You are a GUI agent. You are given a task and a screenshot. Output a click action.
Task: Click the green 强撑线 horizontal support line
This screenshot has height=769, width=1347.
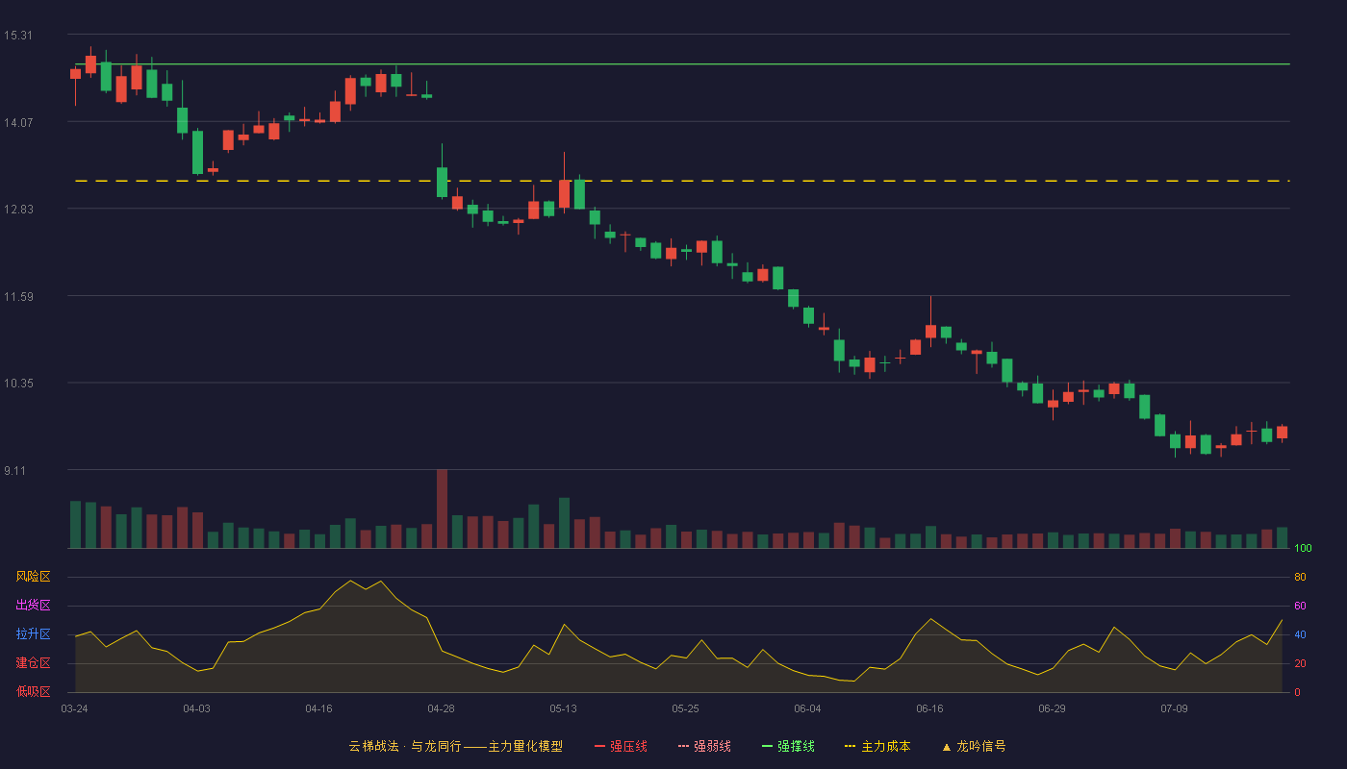682,64
